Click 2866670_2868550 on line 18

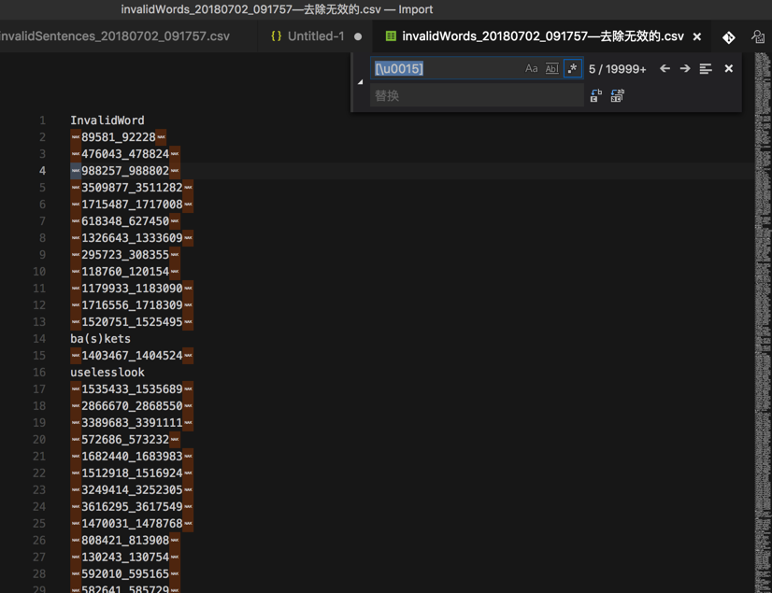pos(132,405)
